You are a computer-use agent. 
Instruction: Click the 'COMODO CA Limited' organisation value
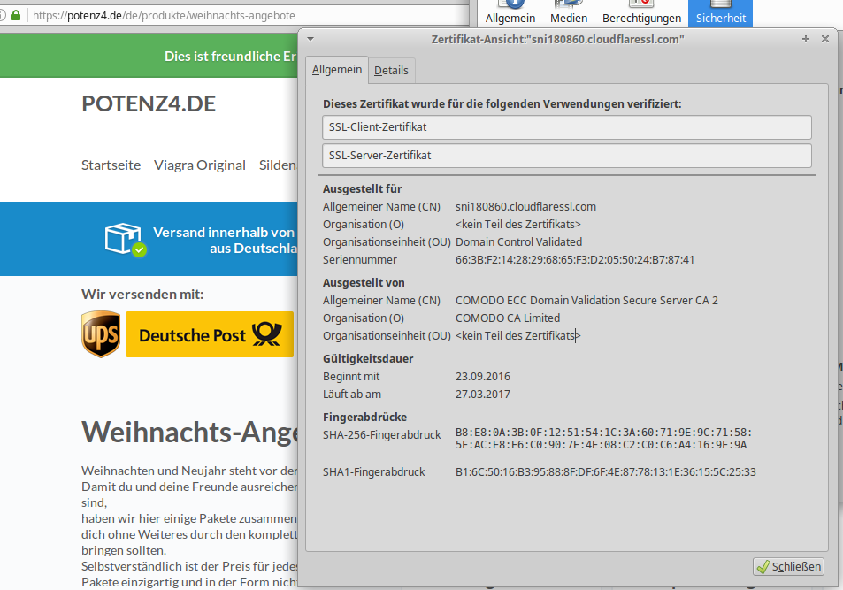point(508,318)
